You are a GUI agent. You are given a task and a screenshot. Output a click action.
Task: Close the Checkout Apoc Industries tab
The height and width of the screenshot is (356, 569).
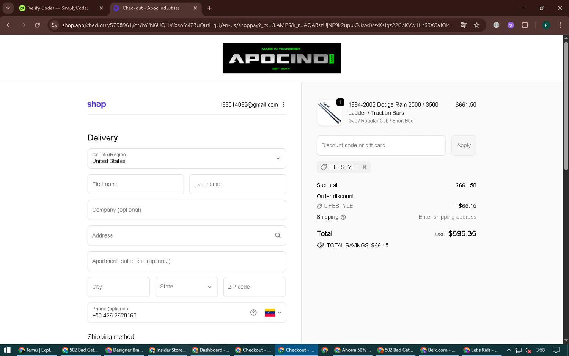[x=195, y=8]
